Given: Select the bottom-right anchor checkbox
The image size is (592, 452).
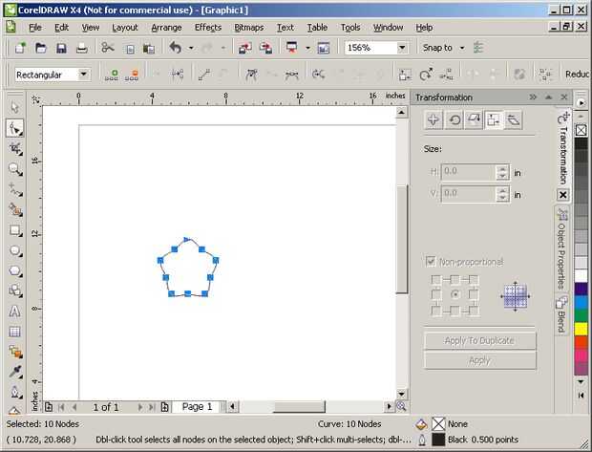Looking at the screenshot, I should (474, 311).
